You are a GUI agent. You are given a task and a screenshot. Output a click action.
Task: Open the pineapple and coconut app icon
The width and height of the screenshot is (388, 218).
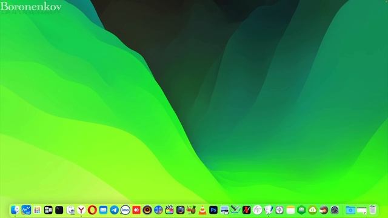pyautogui.click(x=192, y=210)
